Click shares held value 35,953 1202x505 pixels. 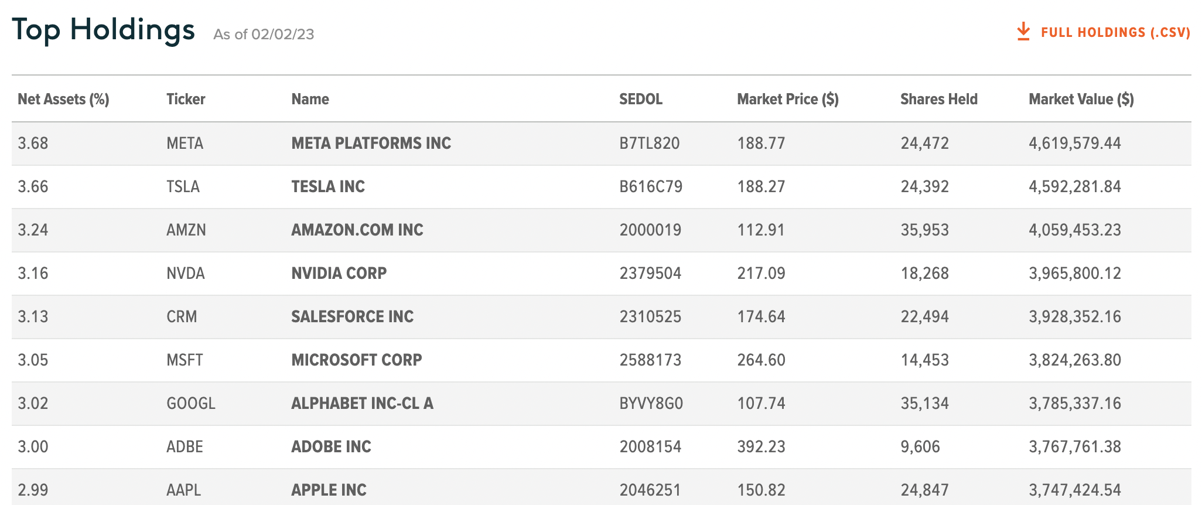pos(924,230)
